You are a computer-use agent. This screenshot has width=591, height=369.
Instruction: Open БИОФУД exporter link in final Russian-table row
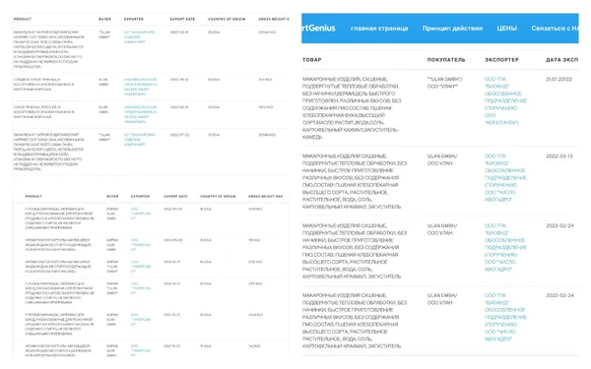505,317
